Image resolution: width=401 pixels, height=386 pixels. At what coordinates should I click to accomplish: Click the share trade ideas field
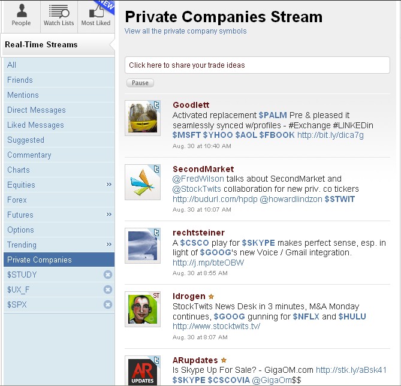pos(257,65)
